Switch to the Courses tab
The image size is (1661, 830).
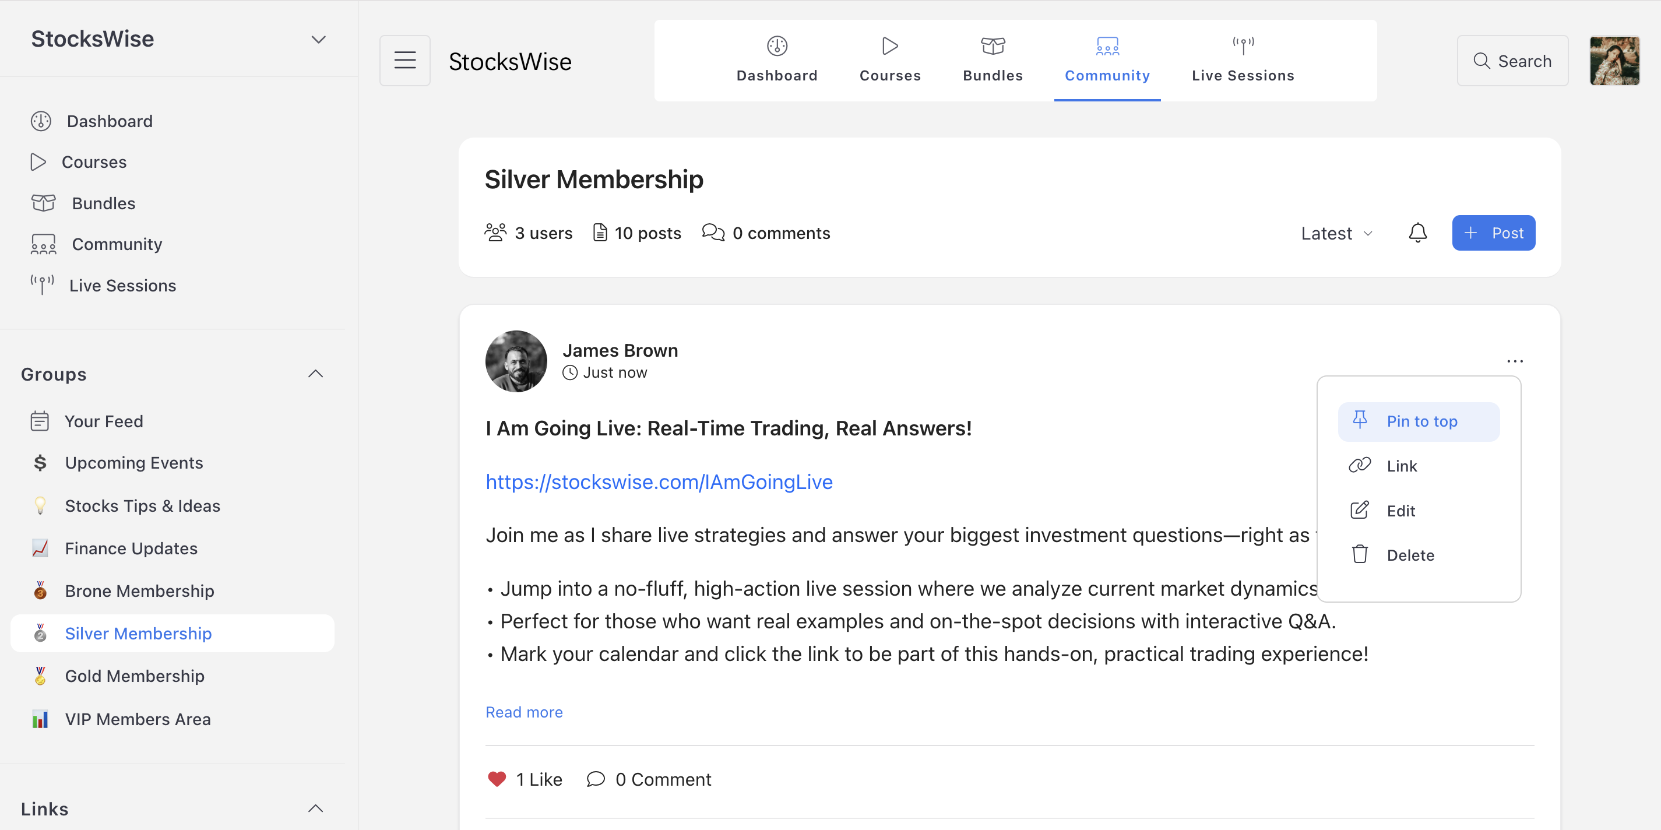[890, 61]
